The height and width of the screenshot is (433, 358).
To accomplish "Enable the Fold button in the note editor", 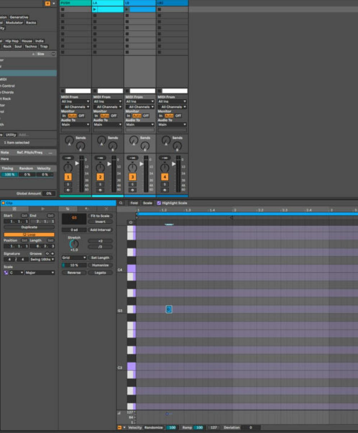I will pyautogui.click(x=134, y=203).
